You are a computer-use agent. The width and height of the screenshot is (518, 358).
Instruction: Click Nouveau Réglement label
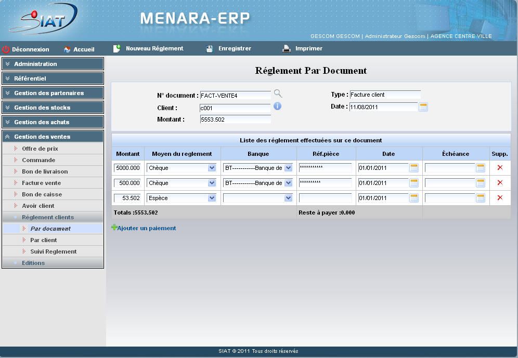[154, 48]
